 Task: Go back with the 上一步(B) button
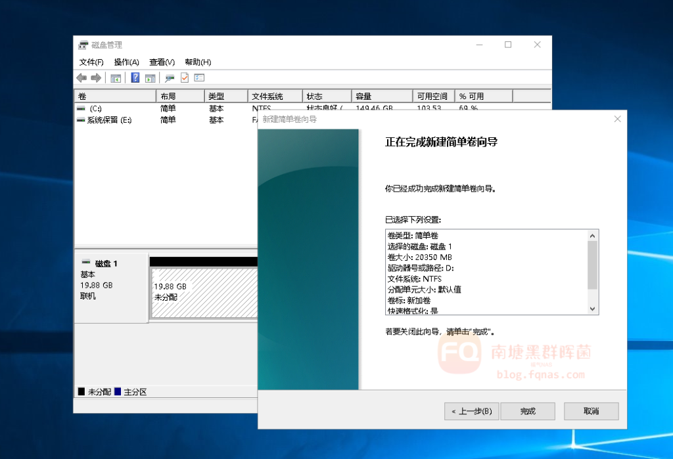point(471,412)
